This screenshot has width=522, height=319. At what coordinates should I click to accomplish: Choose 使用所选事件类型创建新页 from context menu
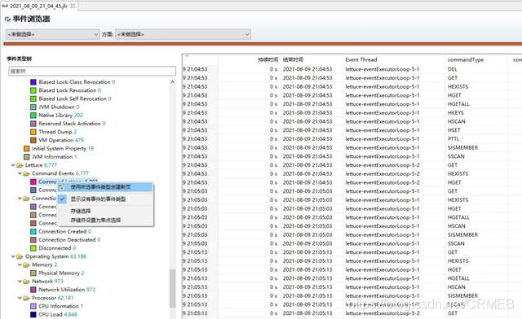[105, 187]
